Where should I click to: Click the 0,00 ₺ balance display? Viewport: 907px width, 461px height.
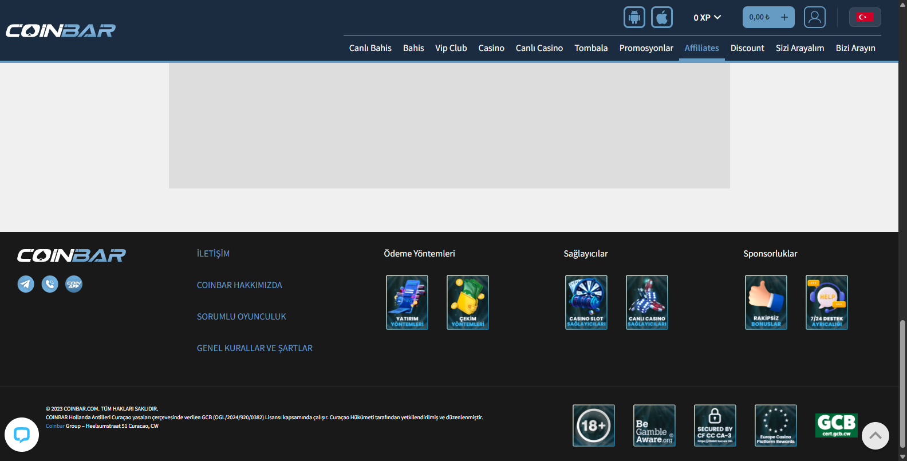click(760, 17)
